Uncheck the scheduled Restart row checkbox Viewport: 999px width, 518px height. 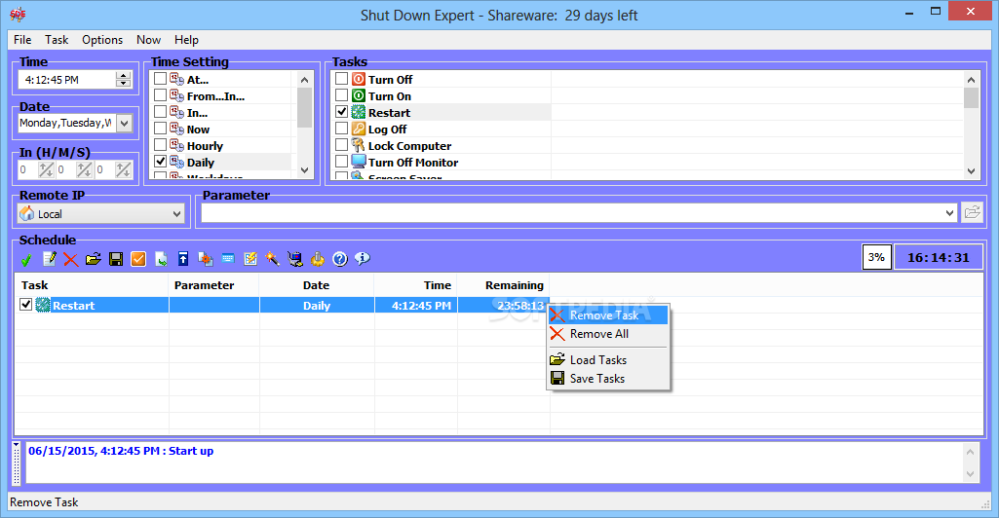point(25,304)
